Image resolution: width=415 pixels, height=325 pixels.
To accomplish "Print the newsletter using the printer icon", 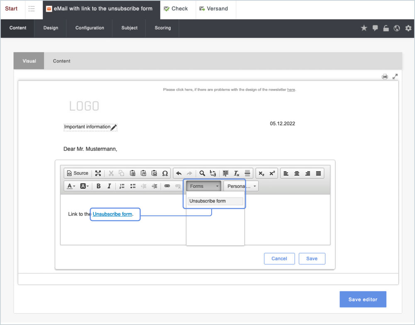I will click(385, 76).
